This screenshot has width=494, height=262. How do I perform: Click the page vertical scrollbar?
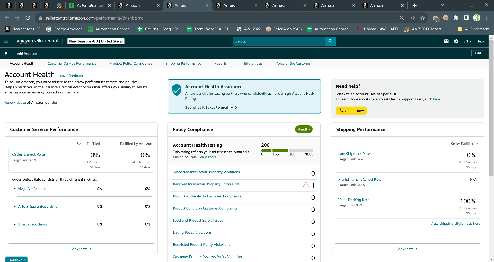click(x=491, y=108)
